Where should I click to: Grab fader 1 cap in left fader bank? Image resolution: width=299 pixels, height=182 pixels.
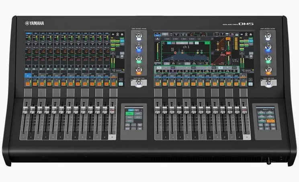click(x=25, y=110)
